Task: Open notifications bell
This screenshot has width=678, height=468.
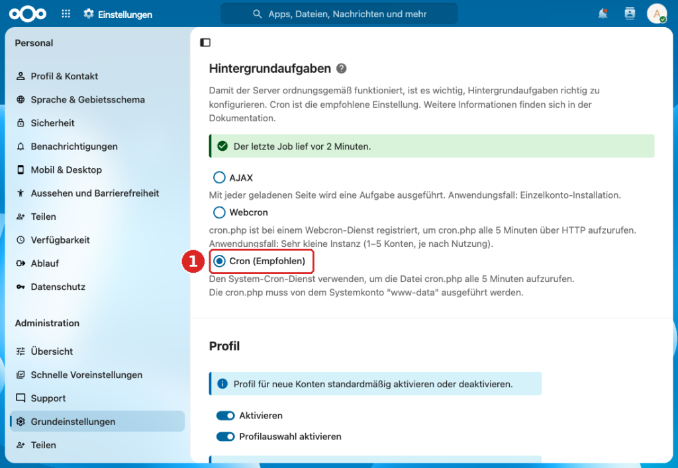Action: coord(603,14)
